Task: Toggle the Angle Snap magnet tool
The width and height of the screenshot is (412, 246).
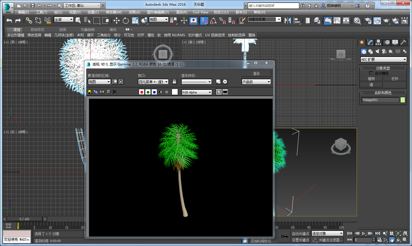Action: pos(213,20)
